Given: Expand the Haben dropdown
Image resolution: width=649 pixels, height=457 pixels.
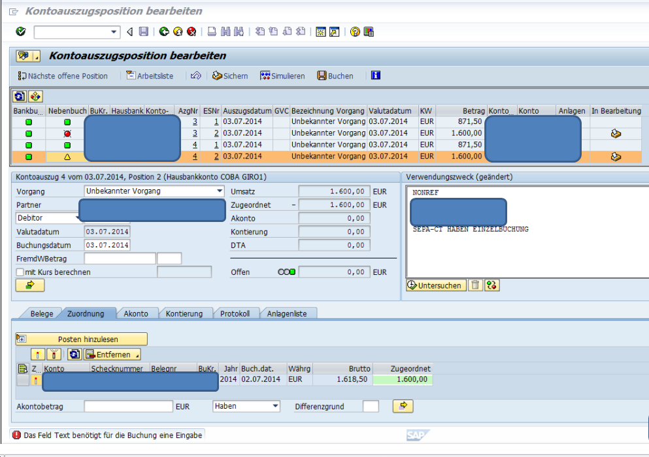Looking at the screenshot, I should (275, 406).
